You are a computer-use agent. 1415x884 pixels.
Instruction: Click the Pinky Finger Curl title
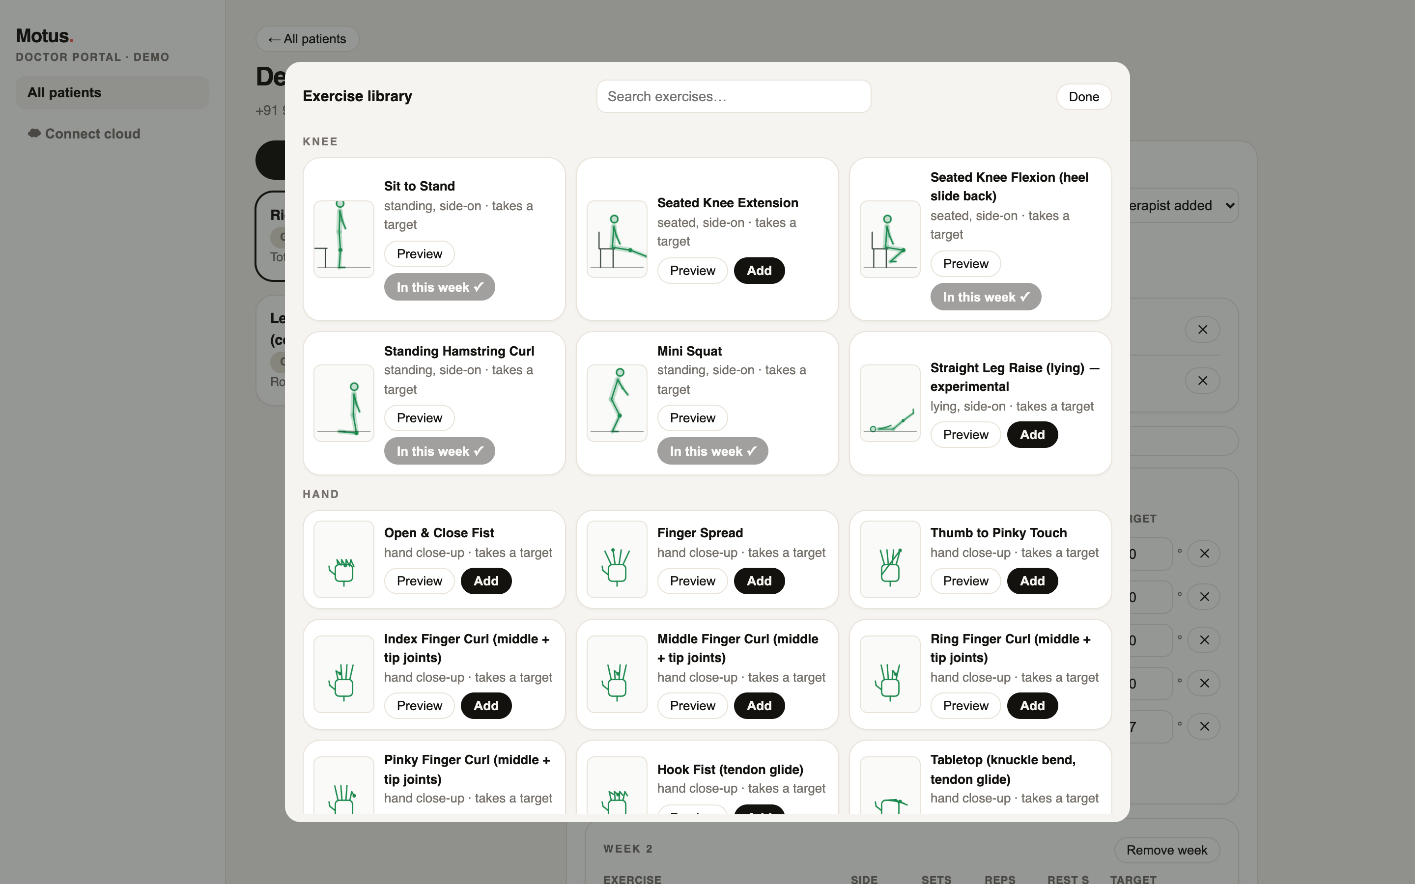pos(467,770)
